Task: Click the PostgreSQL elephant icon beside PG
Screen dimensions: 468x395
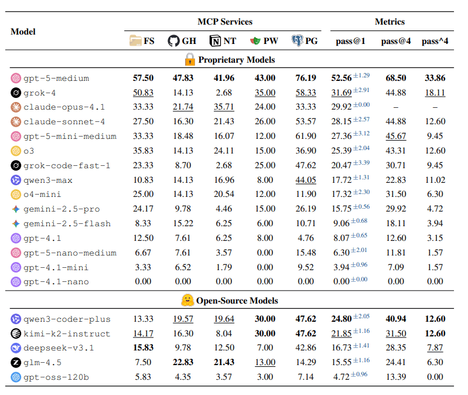Action: [x=298, y=40]
